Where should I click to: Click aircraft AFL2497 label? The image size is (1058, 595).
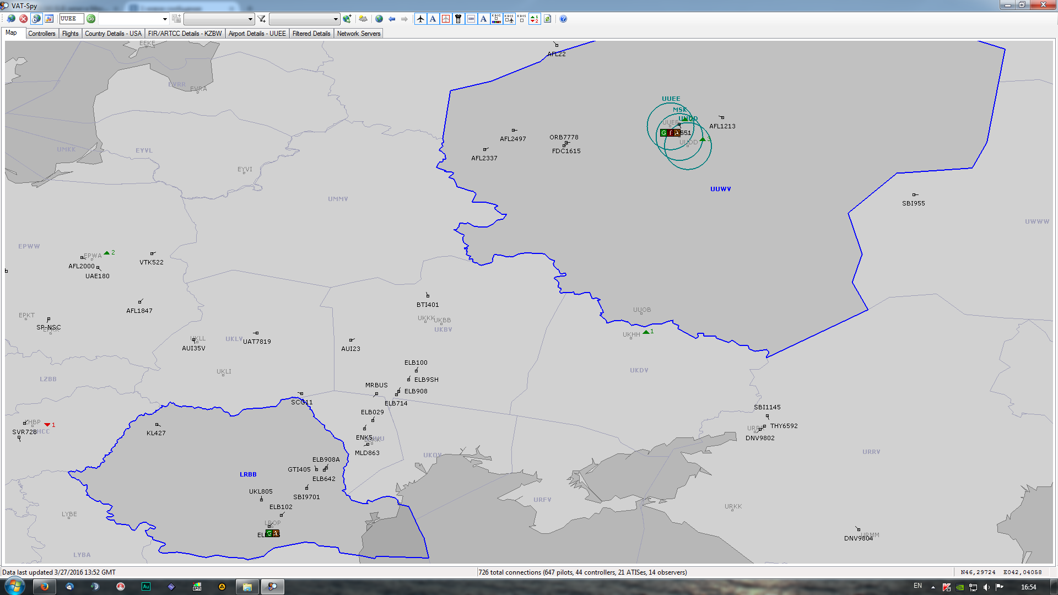click(x=513, y=139)
